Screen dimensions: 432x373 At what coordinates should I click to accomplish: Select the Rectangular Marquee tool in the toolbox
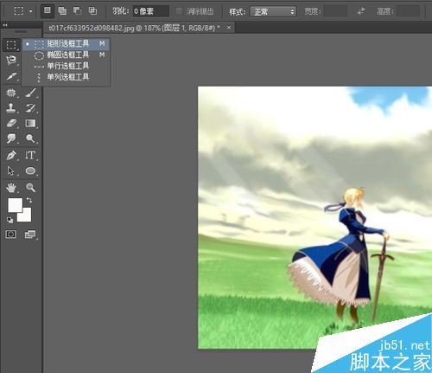tap(11, 45)
